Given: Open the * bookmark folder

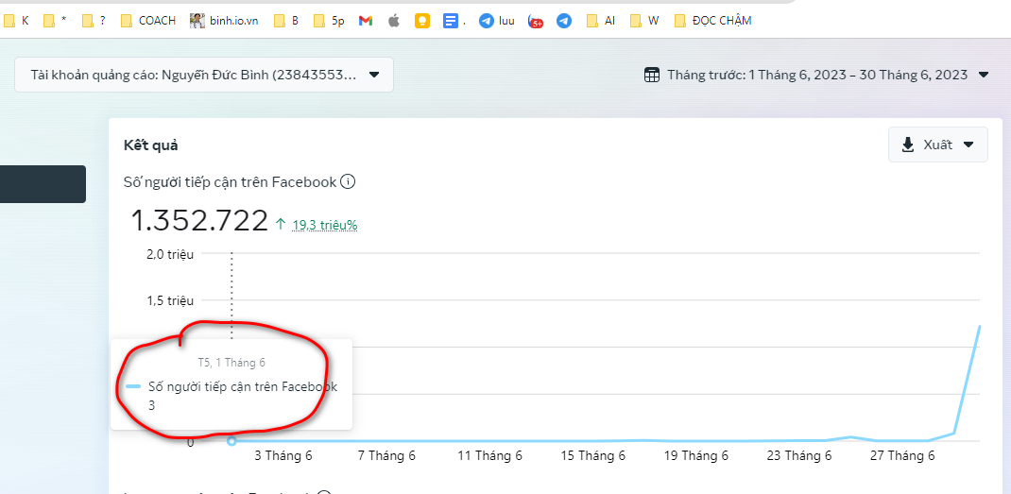Looking at the screenshot, I should [x=56, y=21].
